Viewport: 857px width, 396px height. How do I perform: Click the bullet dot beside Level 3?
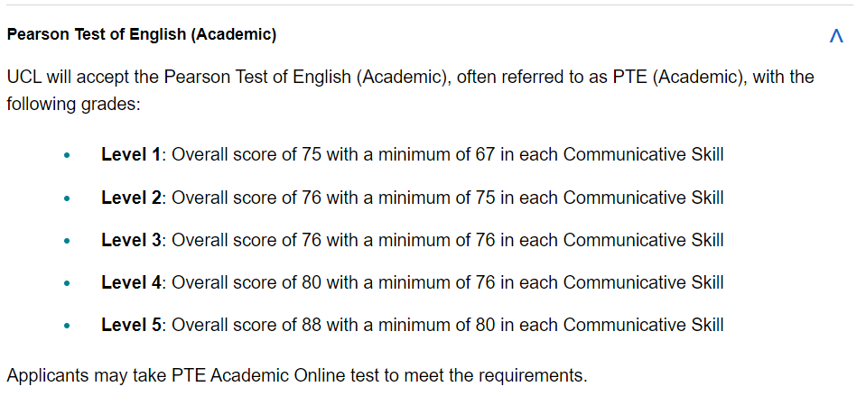67,241
